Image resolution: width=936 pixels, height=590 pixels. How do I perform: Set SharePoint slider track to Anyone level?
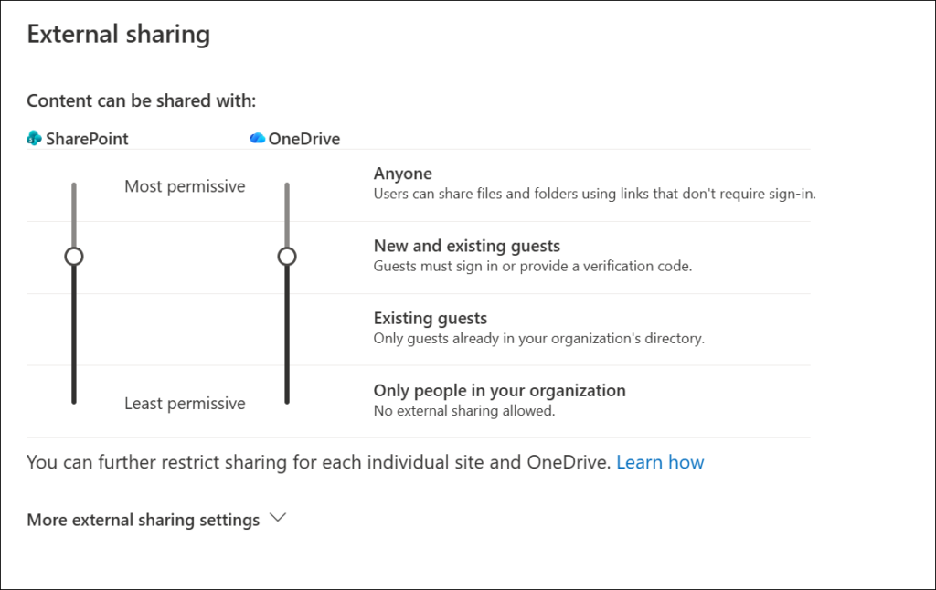pos(74,186)
